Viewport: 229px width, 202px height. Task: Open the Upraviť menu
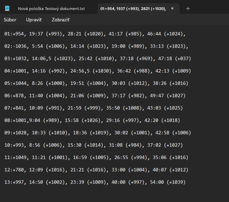(x=34, y=20)
